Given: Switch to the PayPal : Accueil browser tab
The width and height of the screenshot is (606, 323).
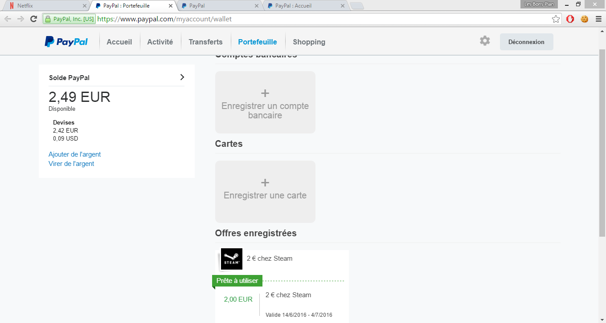Looking at the screenshot, I should click(305, 6).
